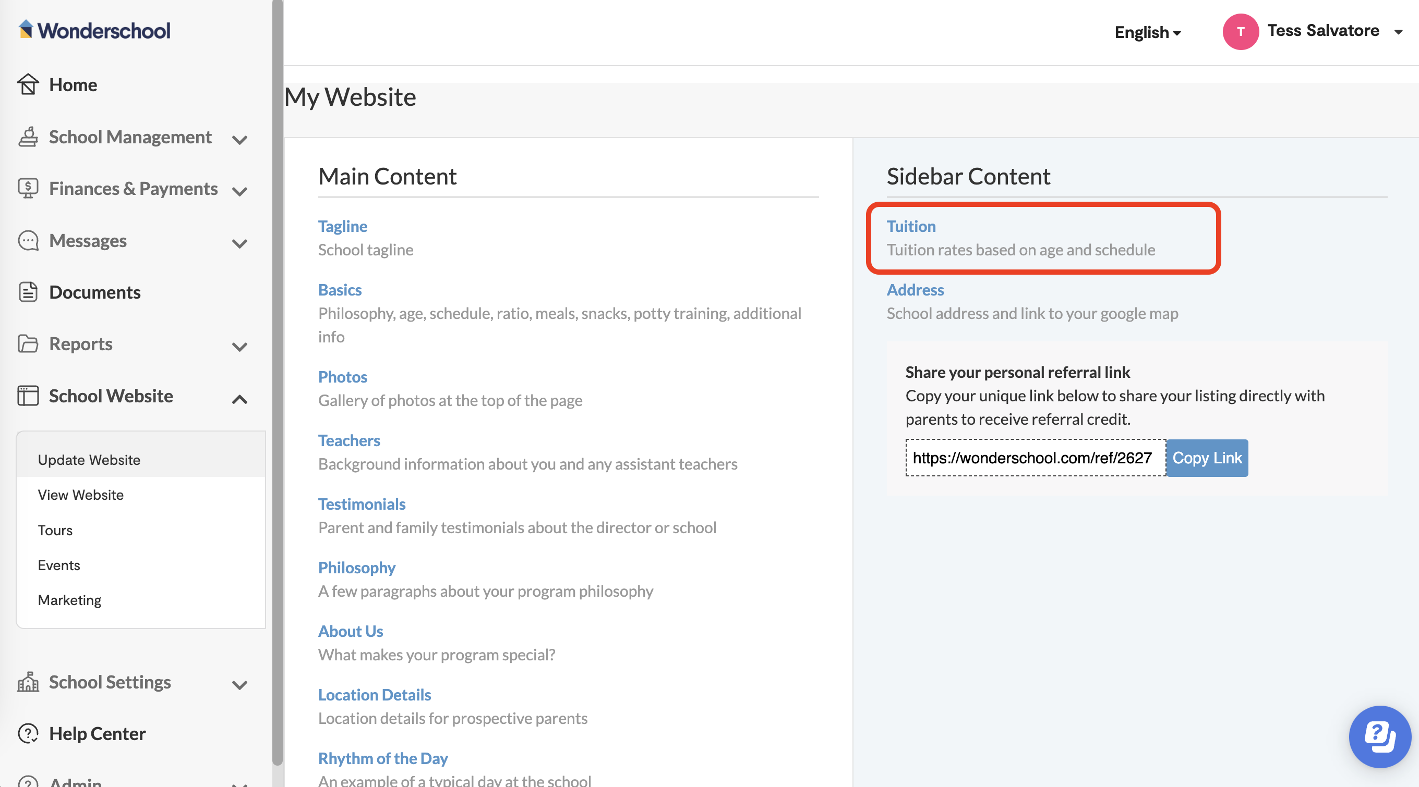Open the Address sidebar content link
The height and width of the screenshot is (787, 1419).
click(x=915, y=290)
